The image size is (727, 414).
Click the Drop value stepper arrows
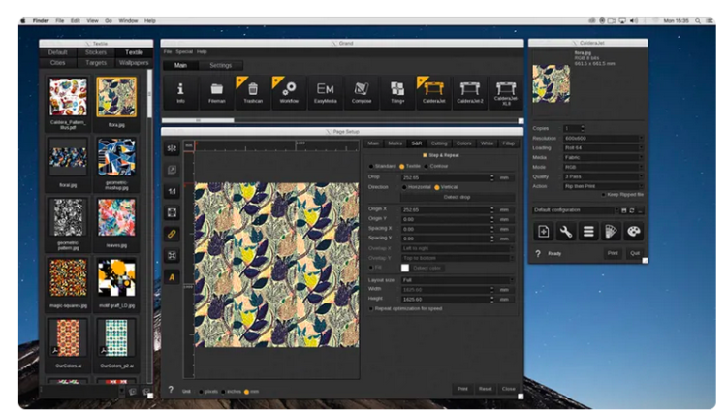[491, 177]
